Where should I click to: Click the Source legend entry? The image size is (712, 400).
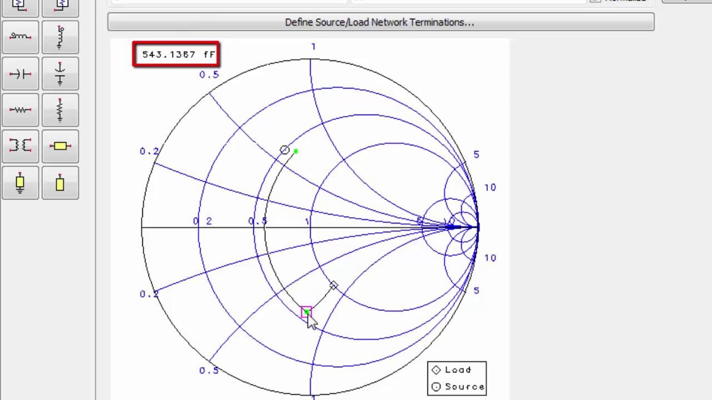pyautogui.click(x=458, y=387)
